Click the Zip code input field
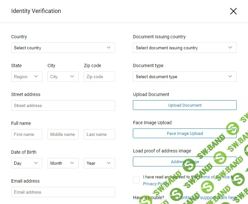 click(x=99, y=77)
